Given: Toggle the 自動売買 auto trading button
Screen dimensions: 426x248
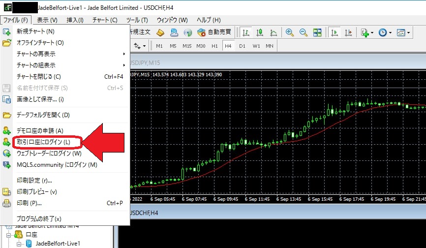Looking at the screenshot, I should pyautogui.click(x=214, y=32).
